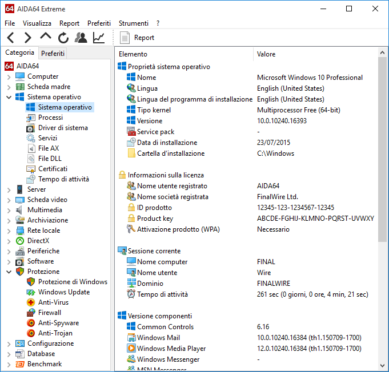
Task: Click the Certificati certificate icon
Action: (31, 169)
